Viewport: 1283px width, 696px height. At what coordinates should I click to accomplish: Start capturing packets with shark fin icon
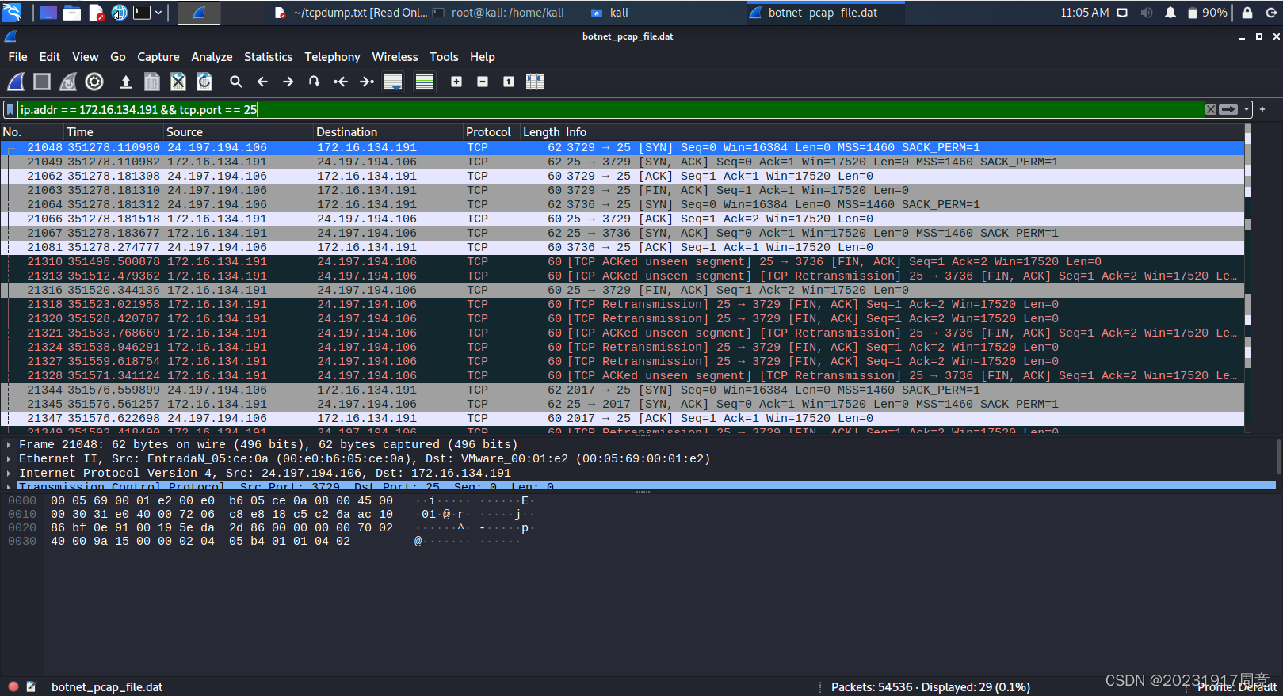tap(16, 82)
